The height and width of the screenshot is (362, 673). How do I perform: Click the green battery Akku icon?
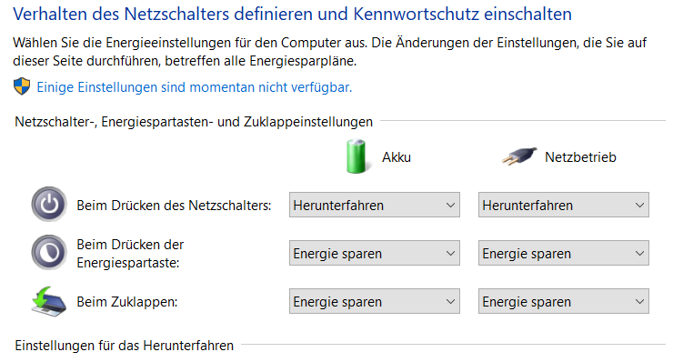pos(357,156)
